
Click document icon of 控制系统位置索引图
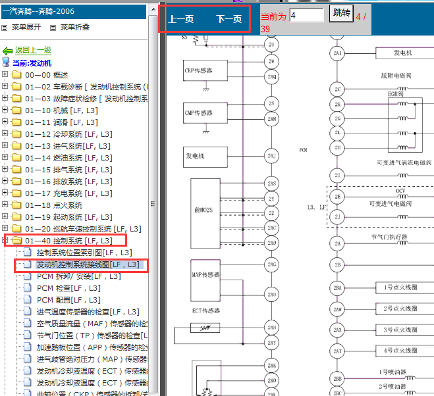pyautogui.click(x=28, y=252)
